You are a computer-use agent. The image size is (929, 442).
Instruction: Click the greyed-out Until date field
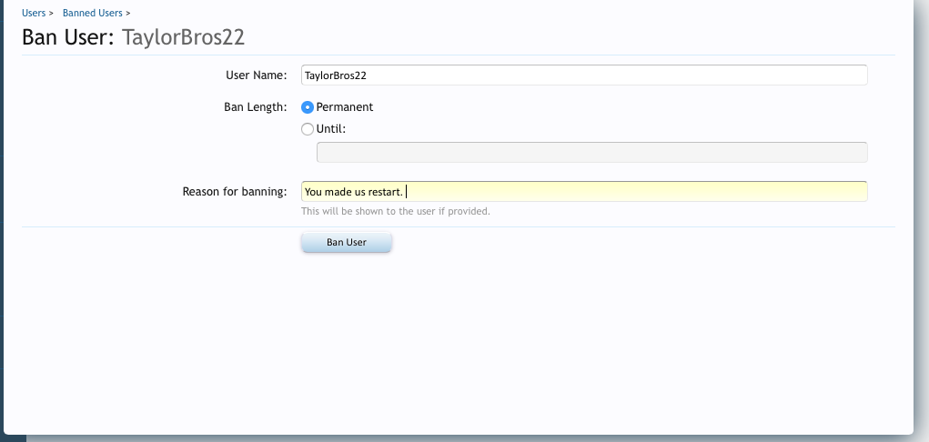coord(591,152)
